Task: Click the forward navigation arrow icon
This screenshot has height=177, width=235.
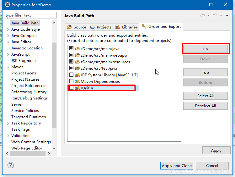Action: click(x=215, y=15)
